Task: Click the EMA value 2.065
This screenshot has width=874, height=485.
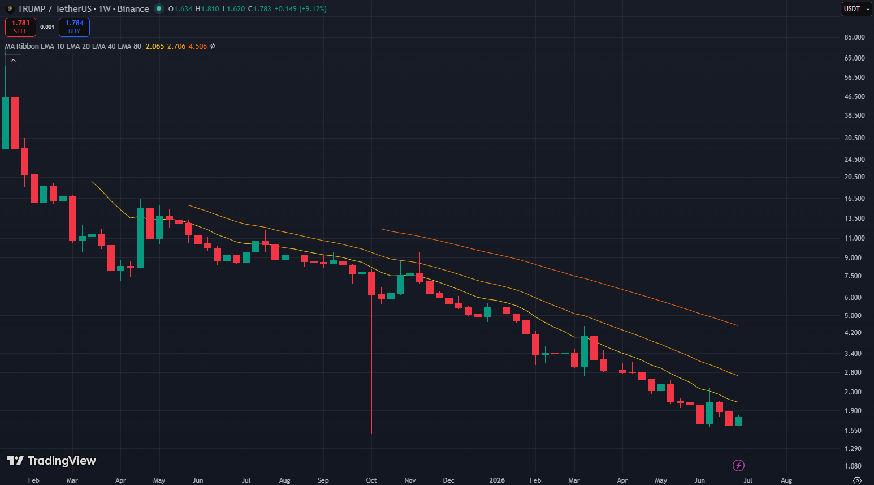Action: tap(155, 46)
